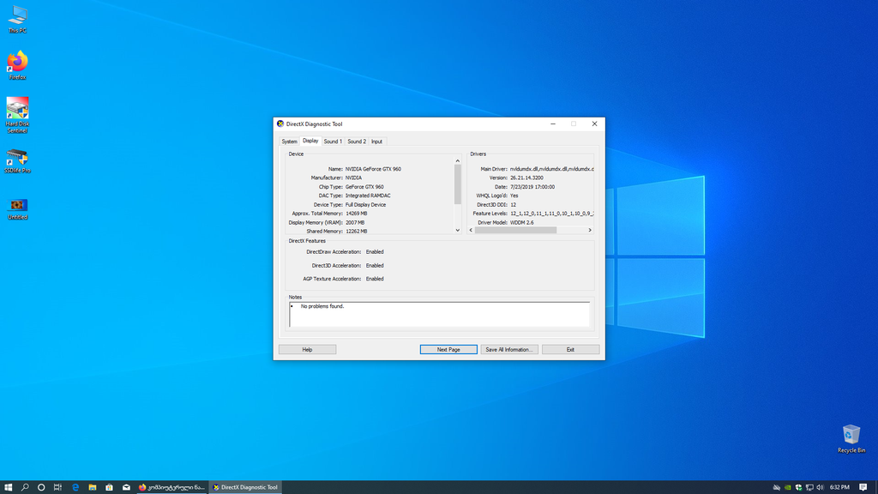Switch to the System tab
Image resolution: width=878 pixels, height=494 pixels.
289,142
